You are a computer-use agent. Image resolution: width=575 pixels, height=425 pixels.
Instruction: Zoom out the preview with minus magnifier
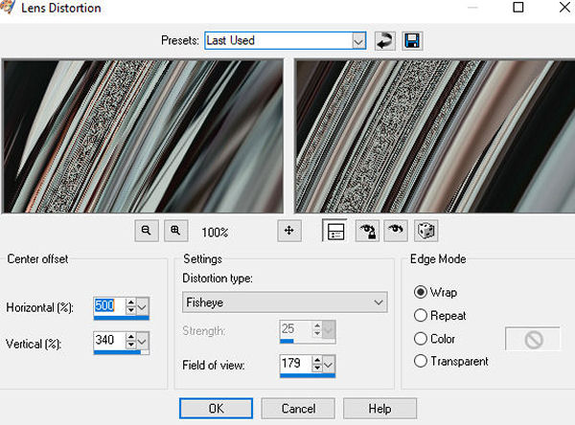[147, 231]
